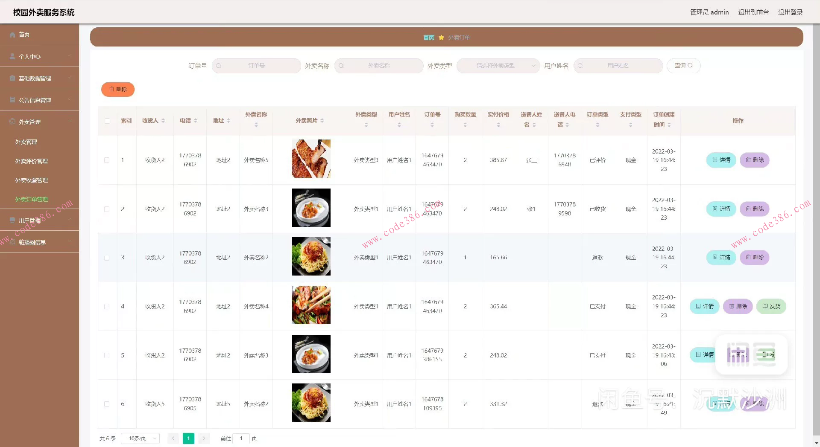Sort by the 外卖名称 column arrows
Viewport: 820px width, 447px height.
[256, 125]
